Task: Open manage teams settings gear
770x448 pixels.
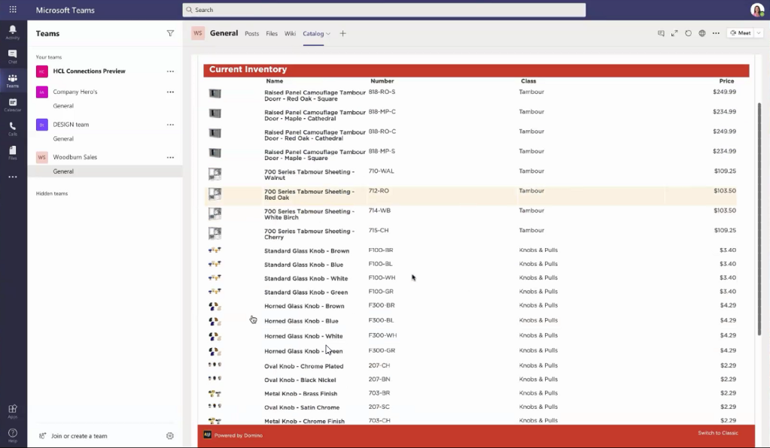Action: 170,436
